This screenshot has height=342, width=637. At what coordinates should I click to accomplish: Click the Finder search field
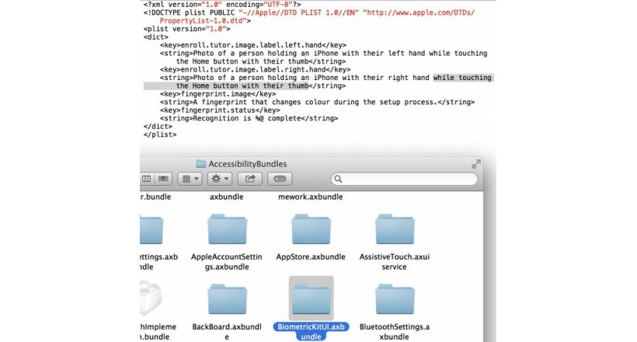[404, 179]
